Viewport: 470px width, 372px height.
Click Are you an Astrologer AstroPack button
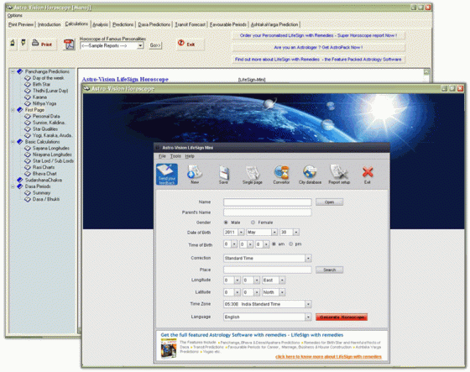(318, 47)
